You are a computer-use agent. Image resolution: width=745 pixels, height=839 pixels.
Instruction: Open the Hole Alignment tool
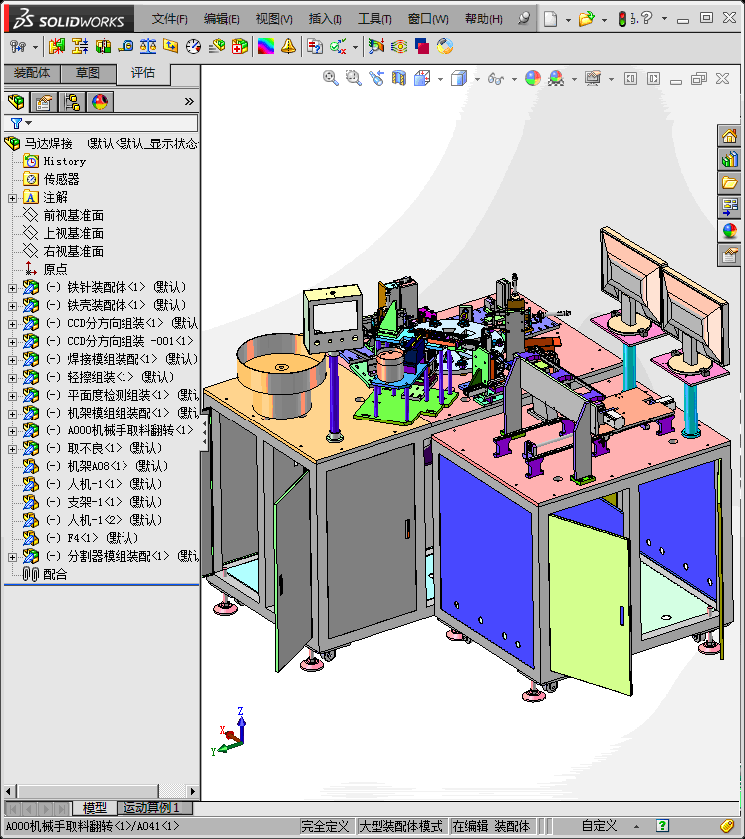pos(103,47)
